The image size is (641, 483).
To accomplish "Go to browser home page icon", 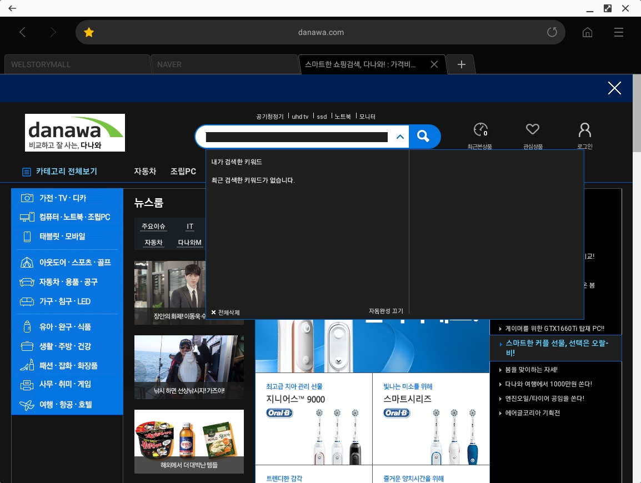I will (x=588, y=32).
